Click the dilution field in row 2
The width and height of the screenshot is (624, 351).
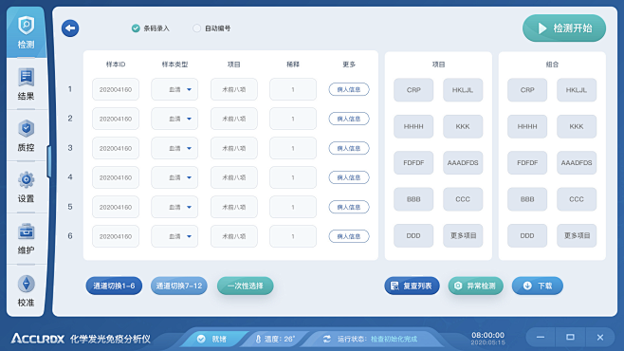coord(293,119)
